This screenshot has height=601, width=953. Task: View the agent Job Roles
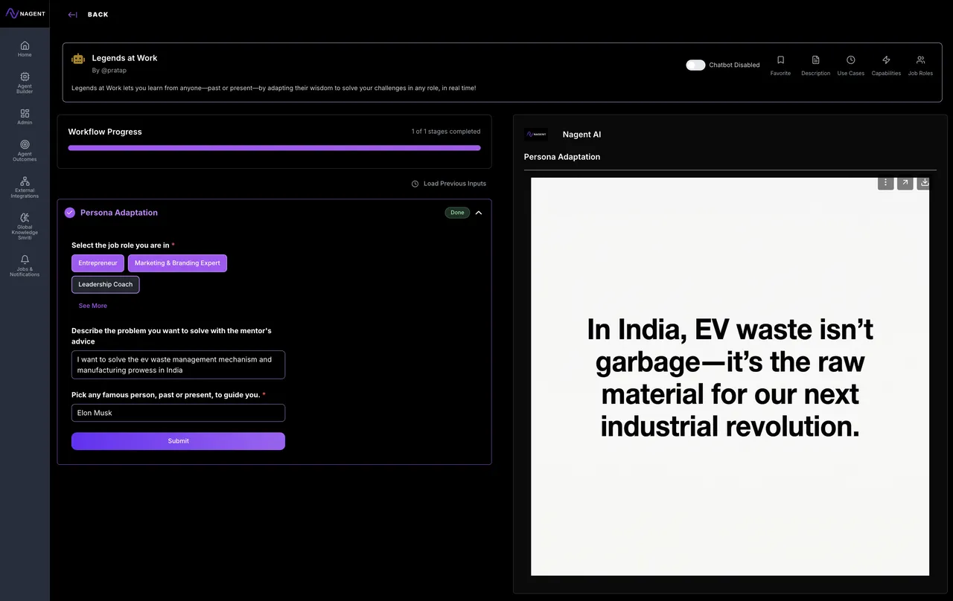pyautogui.click(x=920, y=65)
